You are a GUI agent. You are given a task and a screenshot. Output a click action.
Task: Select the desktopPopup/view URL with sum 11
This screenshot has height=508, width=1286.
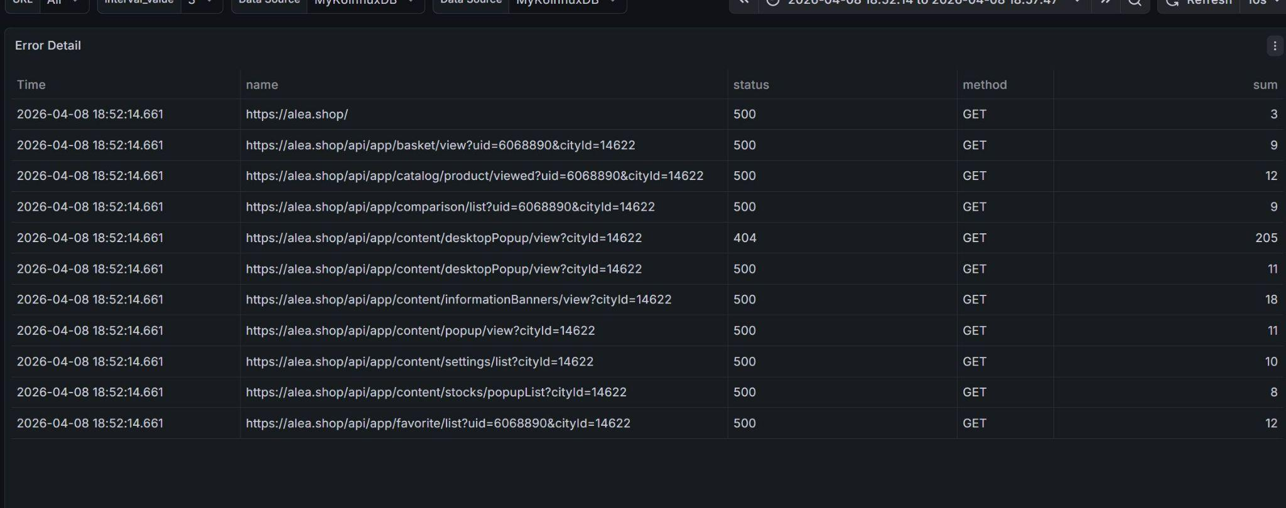(444, 268)
